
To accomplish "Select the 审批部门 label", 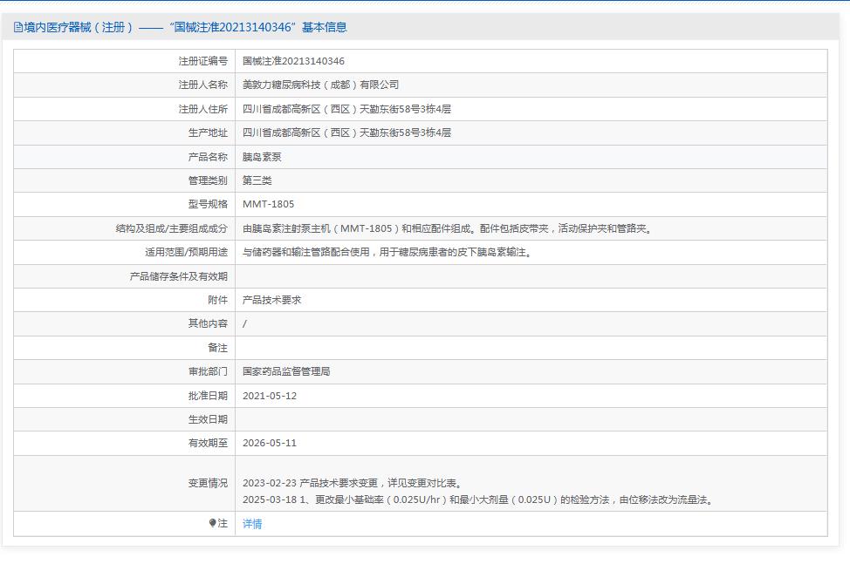I will coord(208,371).
